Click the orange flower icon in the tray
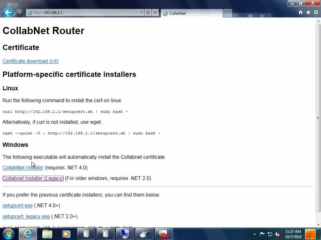The image size is (321, 240). click(310, 234)
